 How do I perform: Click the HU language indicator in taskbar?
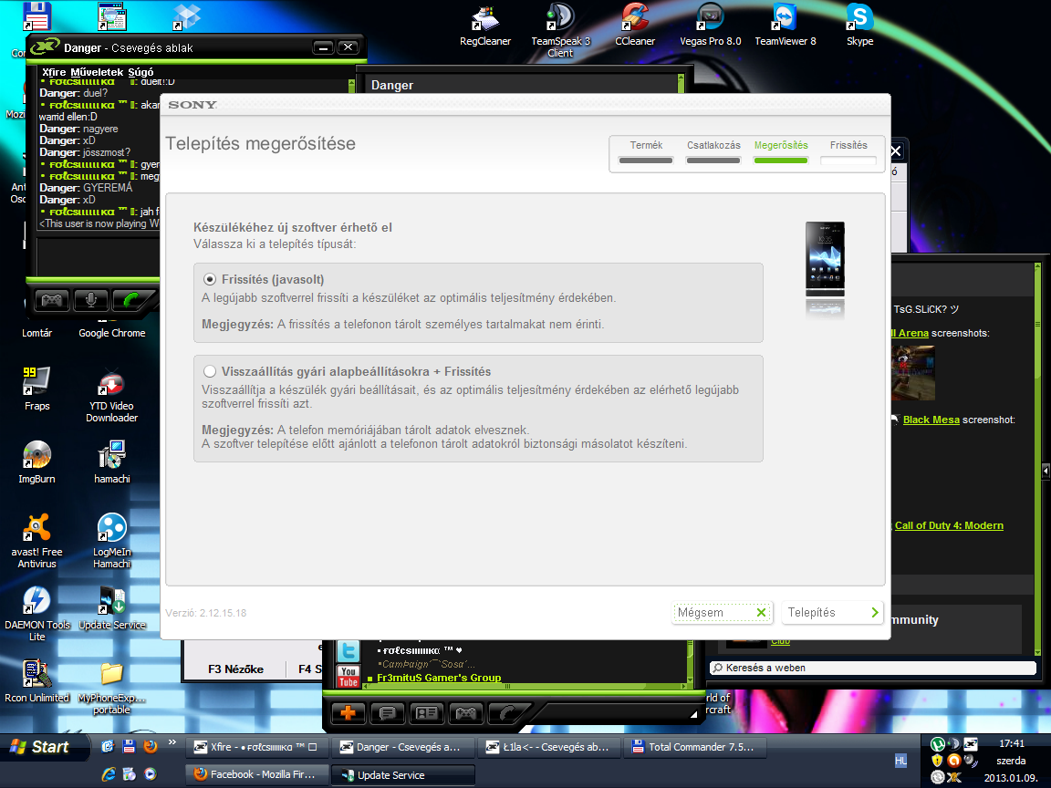coord(900,761)
